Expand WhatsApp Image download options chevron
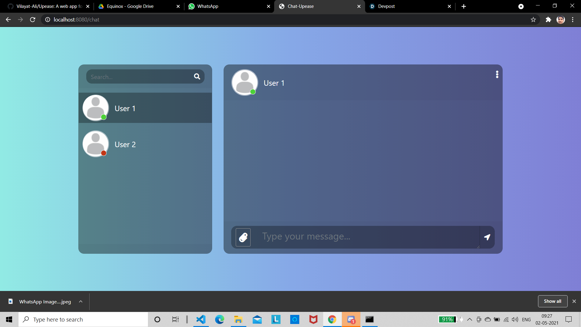The image size is (581, 327). point(80,302)
